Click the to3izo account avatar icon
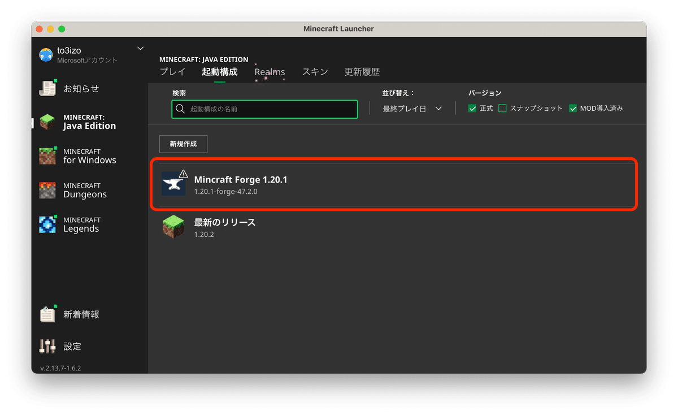The width and height of the screenshot is (678, 415). pyautogui.click(x=46, y=55)
